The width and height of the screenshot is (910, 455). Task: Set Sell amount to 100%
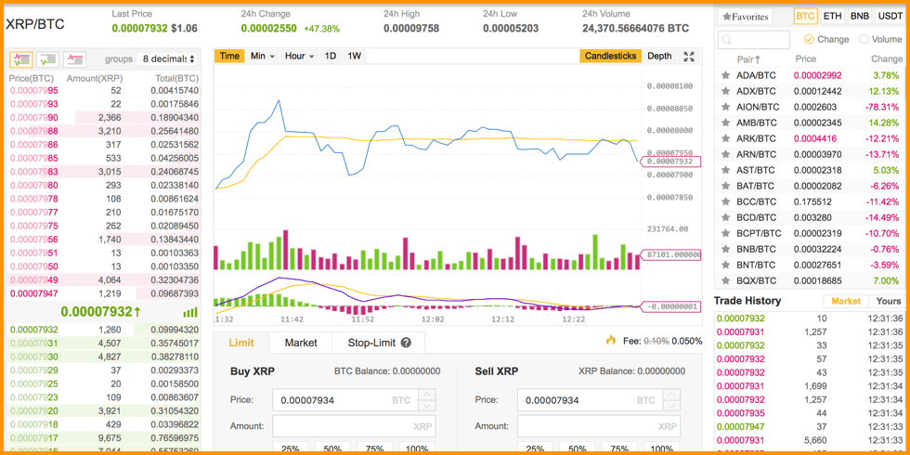pyautogui.click(x=661, y=448)
